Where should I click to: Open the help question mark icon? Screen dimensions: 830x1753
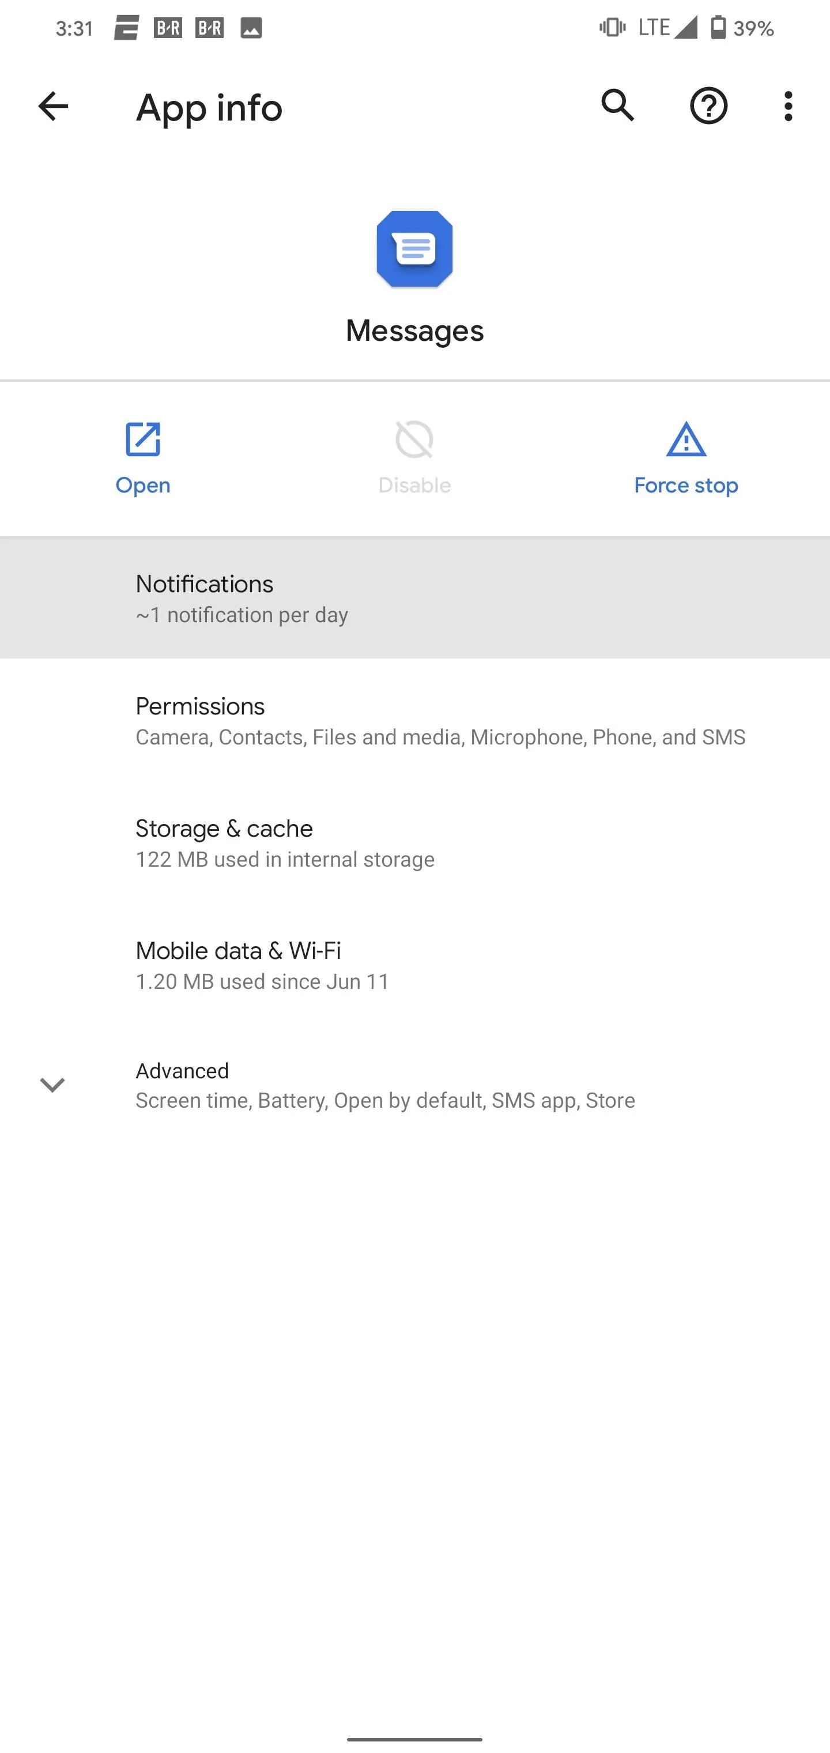click(708, 106)
